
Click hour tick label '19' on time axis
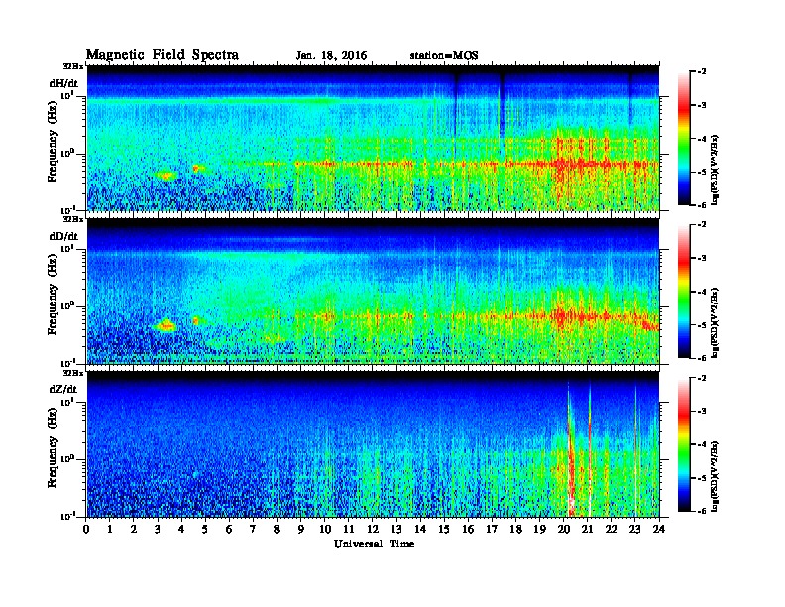(x=539, y=529)
